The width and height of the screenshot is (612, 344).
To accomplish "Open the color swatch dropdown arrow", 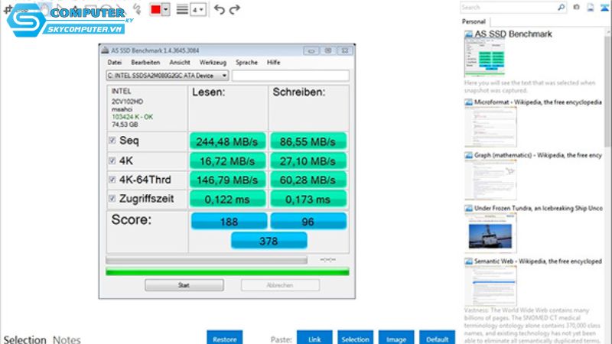I will (166, 9).
